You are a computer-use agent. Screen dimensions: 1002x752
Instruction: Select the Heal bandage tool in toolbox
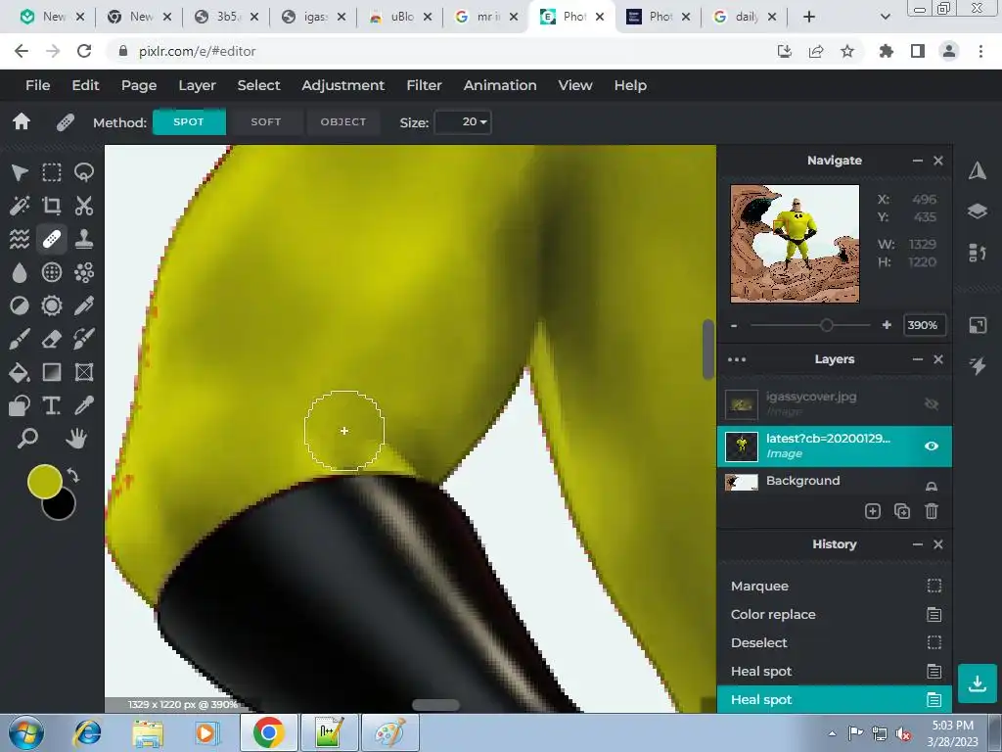coord(52,239)
